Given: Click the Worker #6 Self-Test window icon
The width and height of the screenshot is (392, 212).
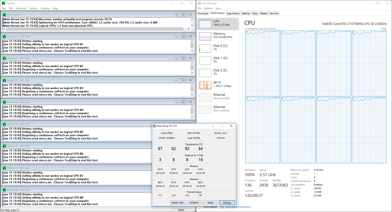Looking at the screenshot, I should click(4, 146).
